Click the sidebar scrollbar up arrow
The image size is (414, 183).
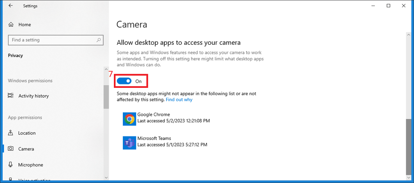tap(106, 69)
